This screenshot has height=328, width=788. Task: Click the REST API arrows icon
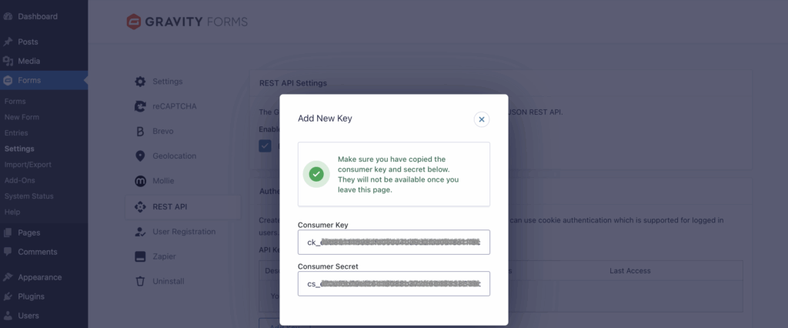[140, 207]
